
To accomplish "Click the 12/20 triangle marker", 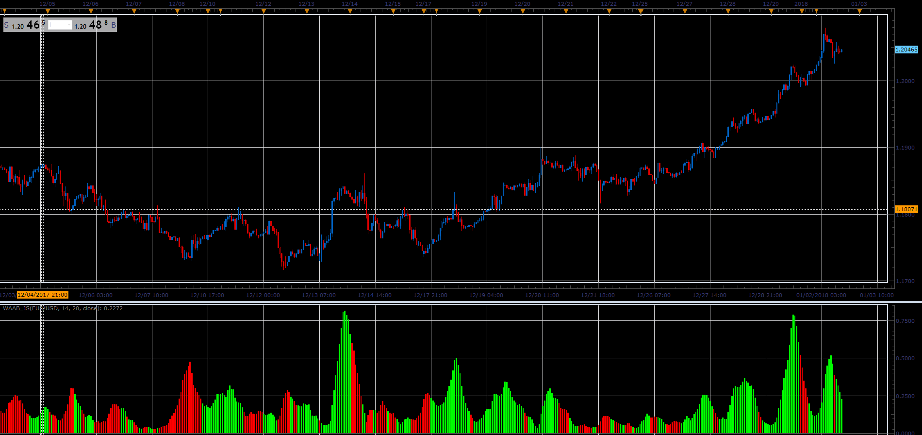I will [x=523, y=10].
